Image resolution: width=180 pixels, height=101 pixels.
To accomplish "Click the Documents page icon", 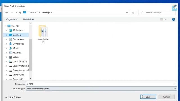I will pos(10,39).
